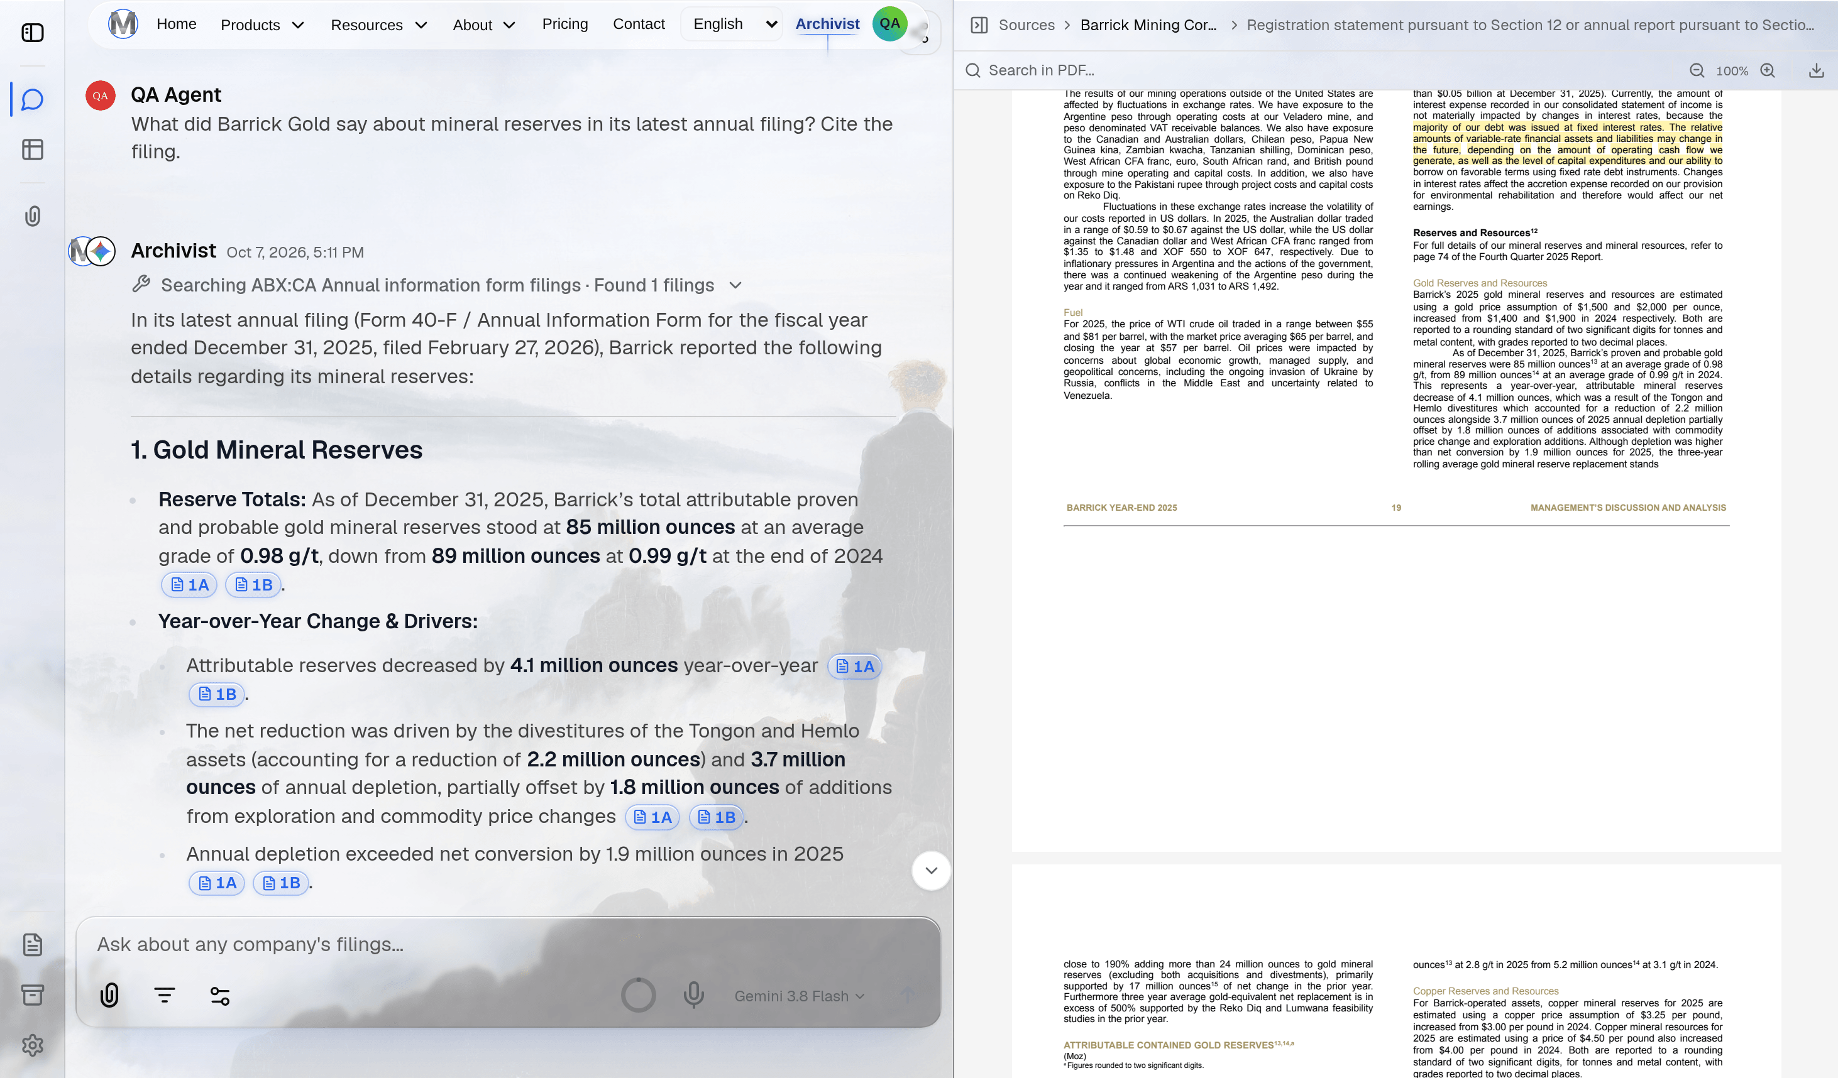Click the M logo in top navigation
Viewport: 1838px width, 1078px height.
pos(123,24)
